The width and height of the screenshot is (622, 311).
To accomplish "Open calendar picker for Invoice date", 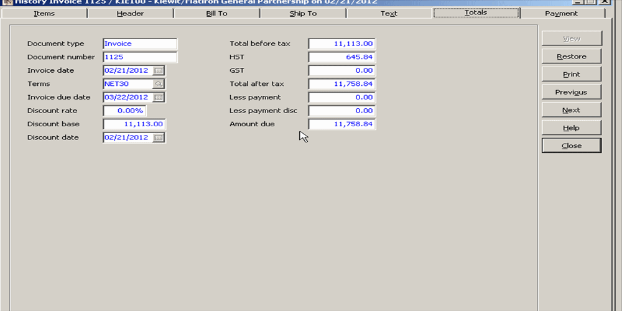I will 159,70.
